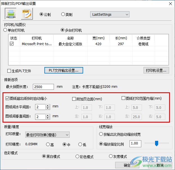Click the 内缩 上 5.0 field

coord(137,107)
